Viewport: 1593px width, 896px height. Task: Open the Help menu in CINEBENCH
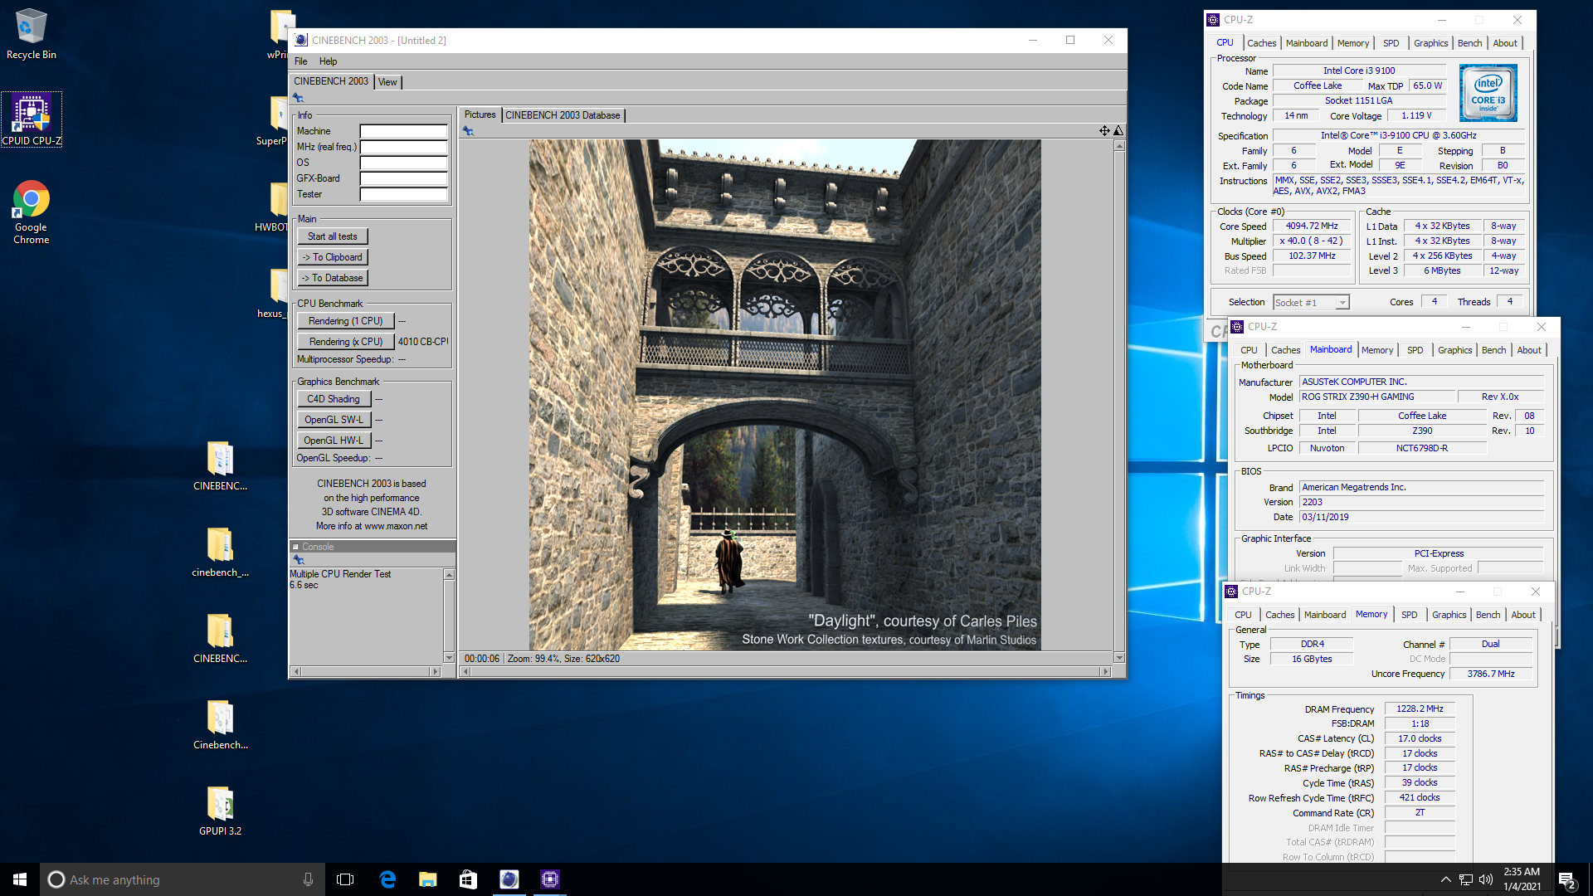(328, 61)
